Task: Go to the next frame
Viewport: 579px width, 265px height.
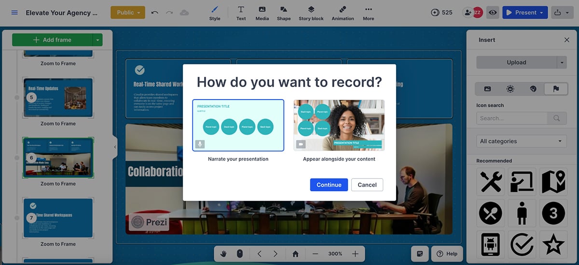Action: [x=276, y=253]
